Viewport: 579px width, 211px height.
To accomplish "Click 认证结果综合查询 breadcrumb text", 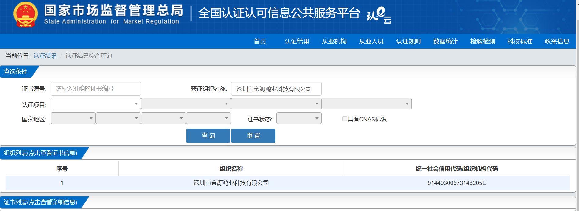I will tap(89, 56).
